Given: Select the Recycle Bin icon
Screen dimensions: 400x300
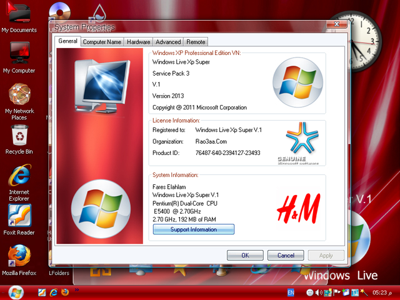Looking at the screenshot, I should coord(19,139).
